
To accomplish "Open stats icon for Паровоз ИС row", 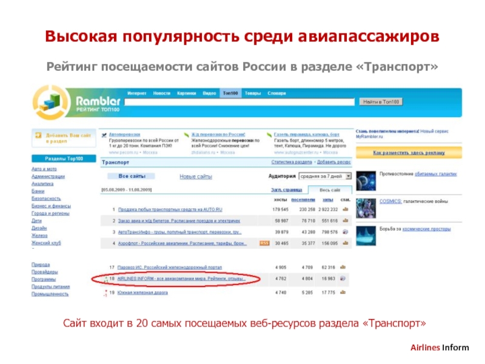I will (x=343, y=267).
